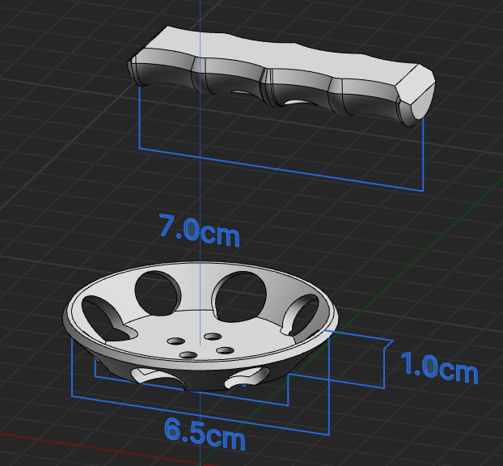This screenshot has height=466, width=503.
Task: Click the 7.0cm dimension label
Action: [x=199, y=230]
